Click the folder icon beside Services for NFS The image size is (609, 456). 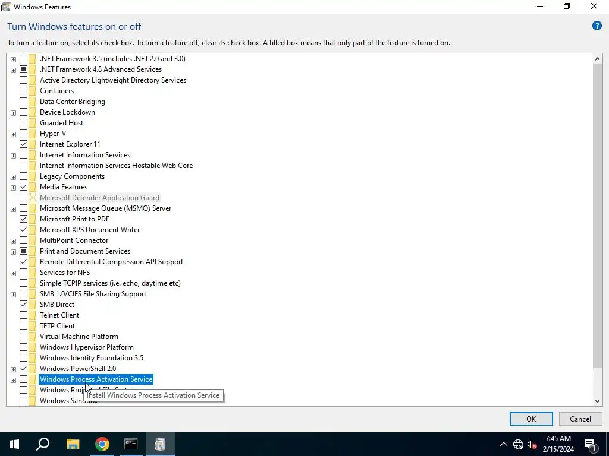[x=32, y=273]
